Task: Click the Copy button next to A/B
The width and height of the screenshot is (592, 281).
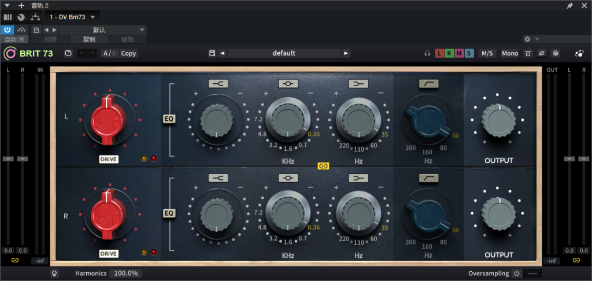Action: click(128, 53)
